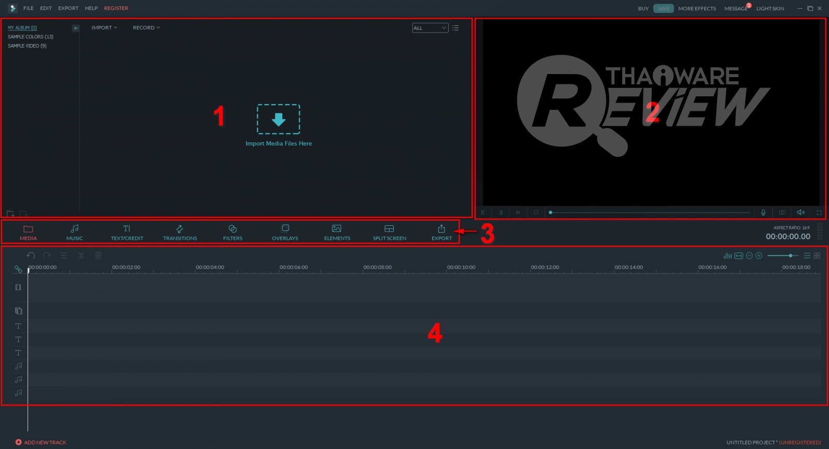Click the BUY button
The image size is (829, 449).
(644, 9)
